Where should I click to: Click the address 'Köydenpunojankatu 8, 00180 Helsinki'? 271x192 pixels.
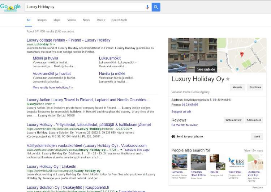click(208, 100)
